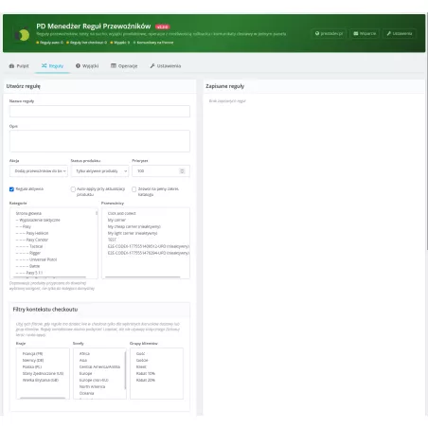Select 'Francja (FR)' in Kraje list

pos(32,354)
